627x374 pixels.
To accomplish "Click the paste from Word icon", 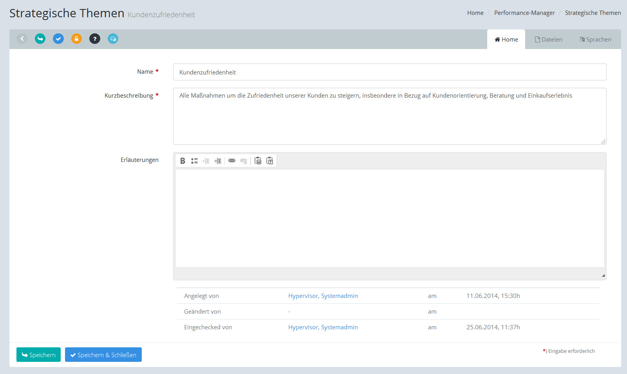I will tap(258, 161).
